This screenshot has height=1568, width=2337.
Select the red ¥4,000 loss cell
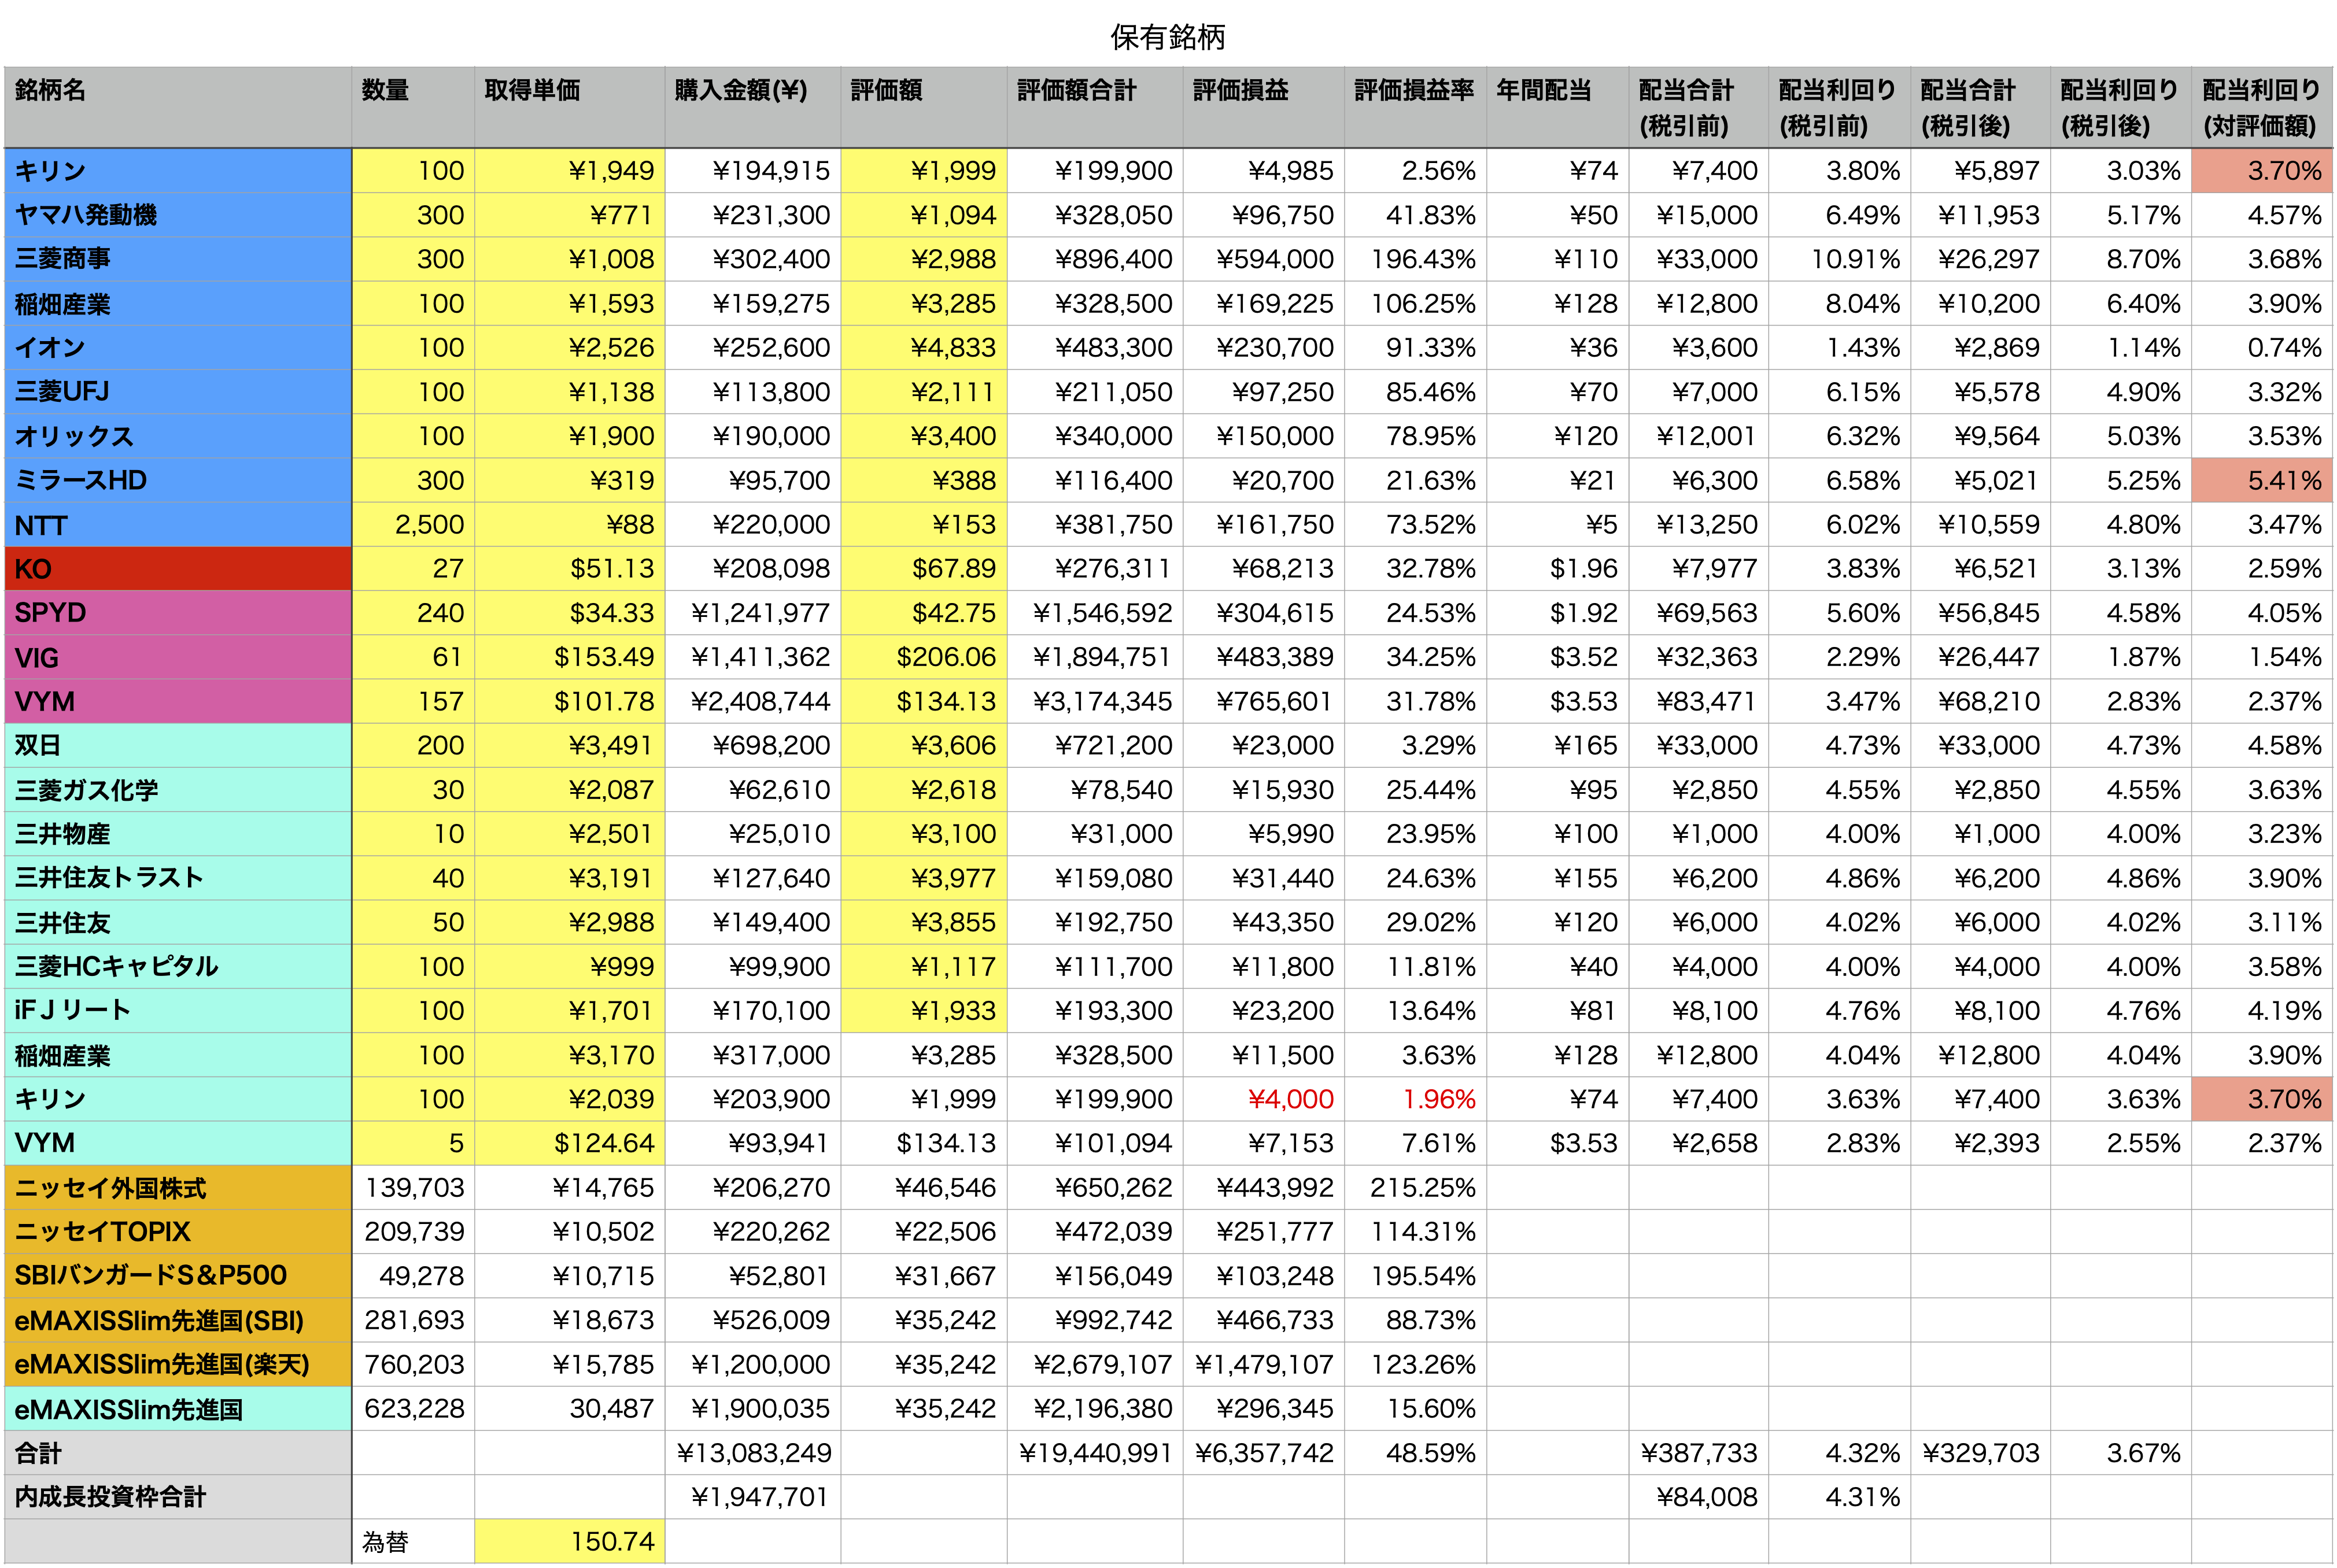click(x=1264, y=1099)
